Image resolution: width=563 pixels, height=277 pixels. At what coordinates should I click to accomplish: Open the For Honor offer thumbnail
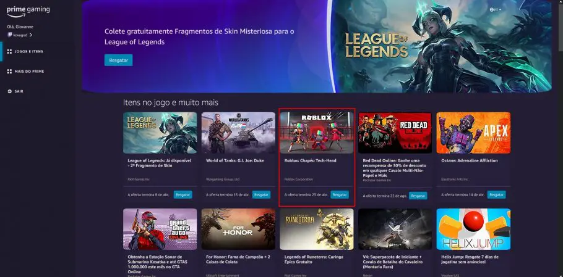pyautogui.click(x=238, y=229)
